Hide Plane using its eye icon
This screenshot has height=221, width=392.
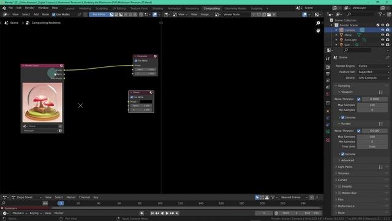pyautogui.click(x=382, y=35)
